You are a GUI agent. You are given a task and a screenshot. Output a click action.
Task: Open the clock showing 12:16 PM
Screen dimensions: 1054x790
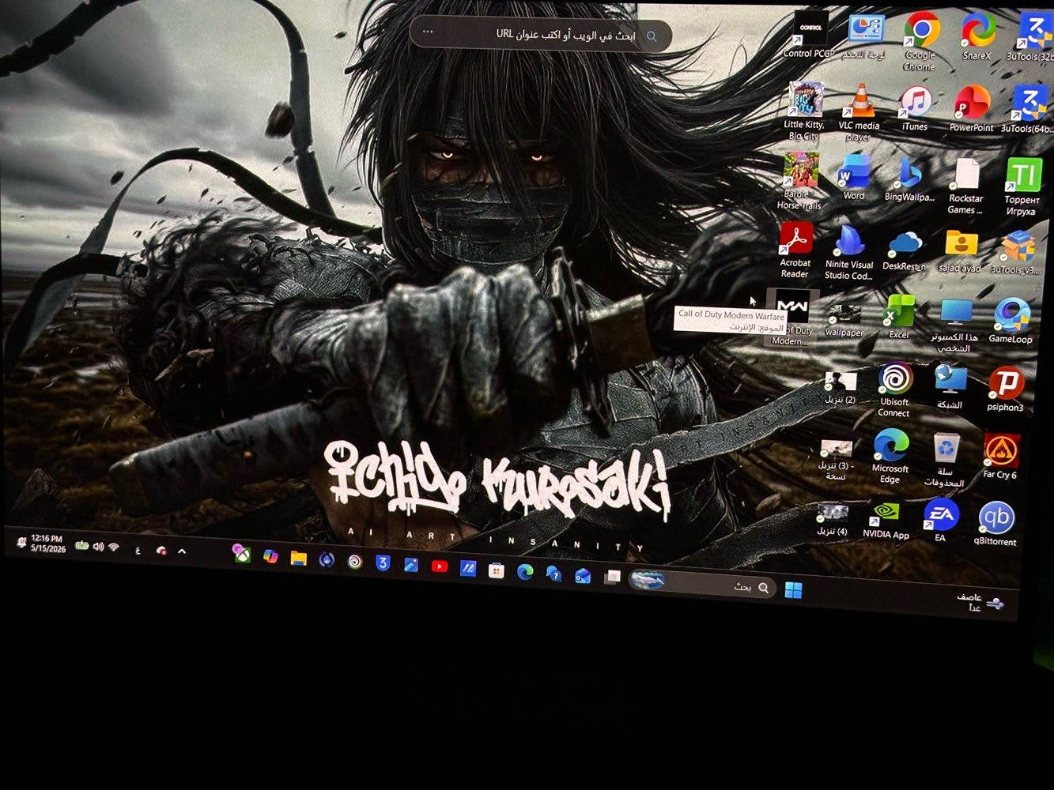tap(47, 544)
